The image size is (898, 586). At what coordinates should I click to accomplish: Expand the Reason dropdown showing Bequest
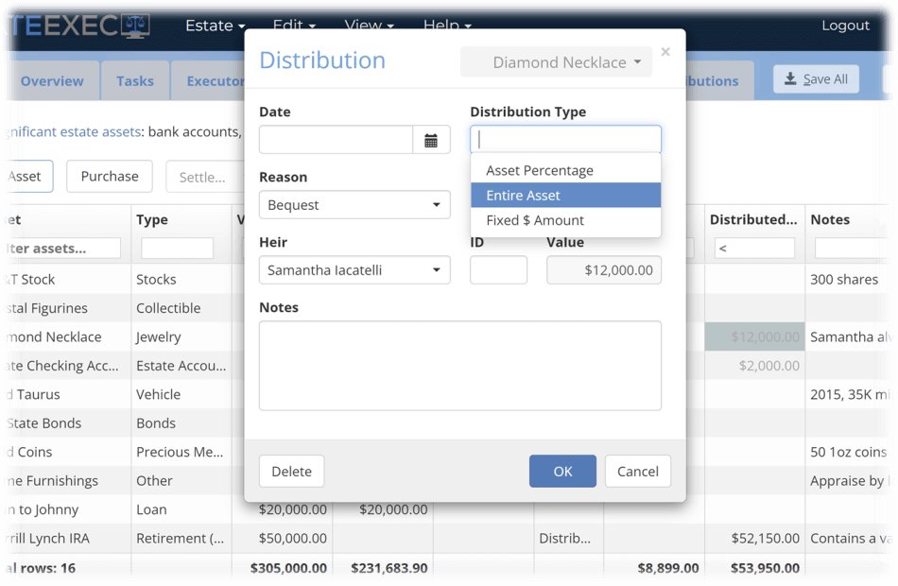[354, 204]
